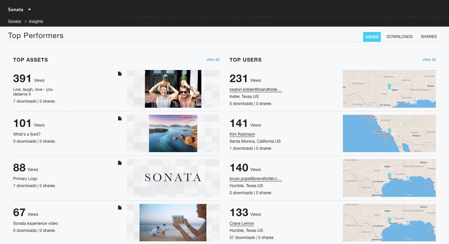Open view all for Top Assets

click(213, 60)
